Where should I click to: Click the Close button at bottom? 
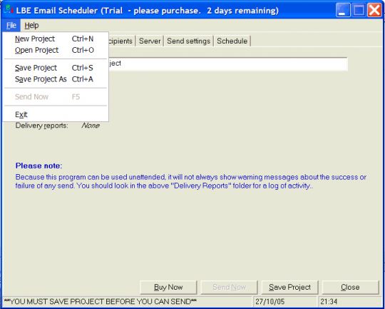click(x=350, y=287)
